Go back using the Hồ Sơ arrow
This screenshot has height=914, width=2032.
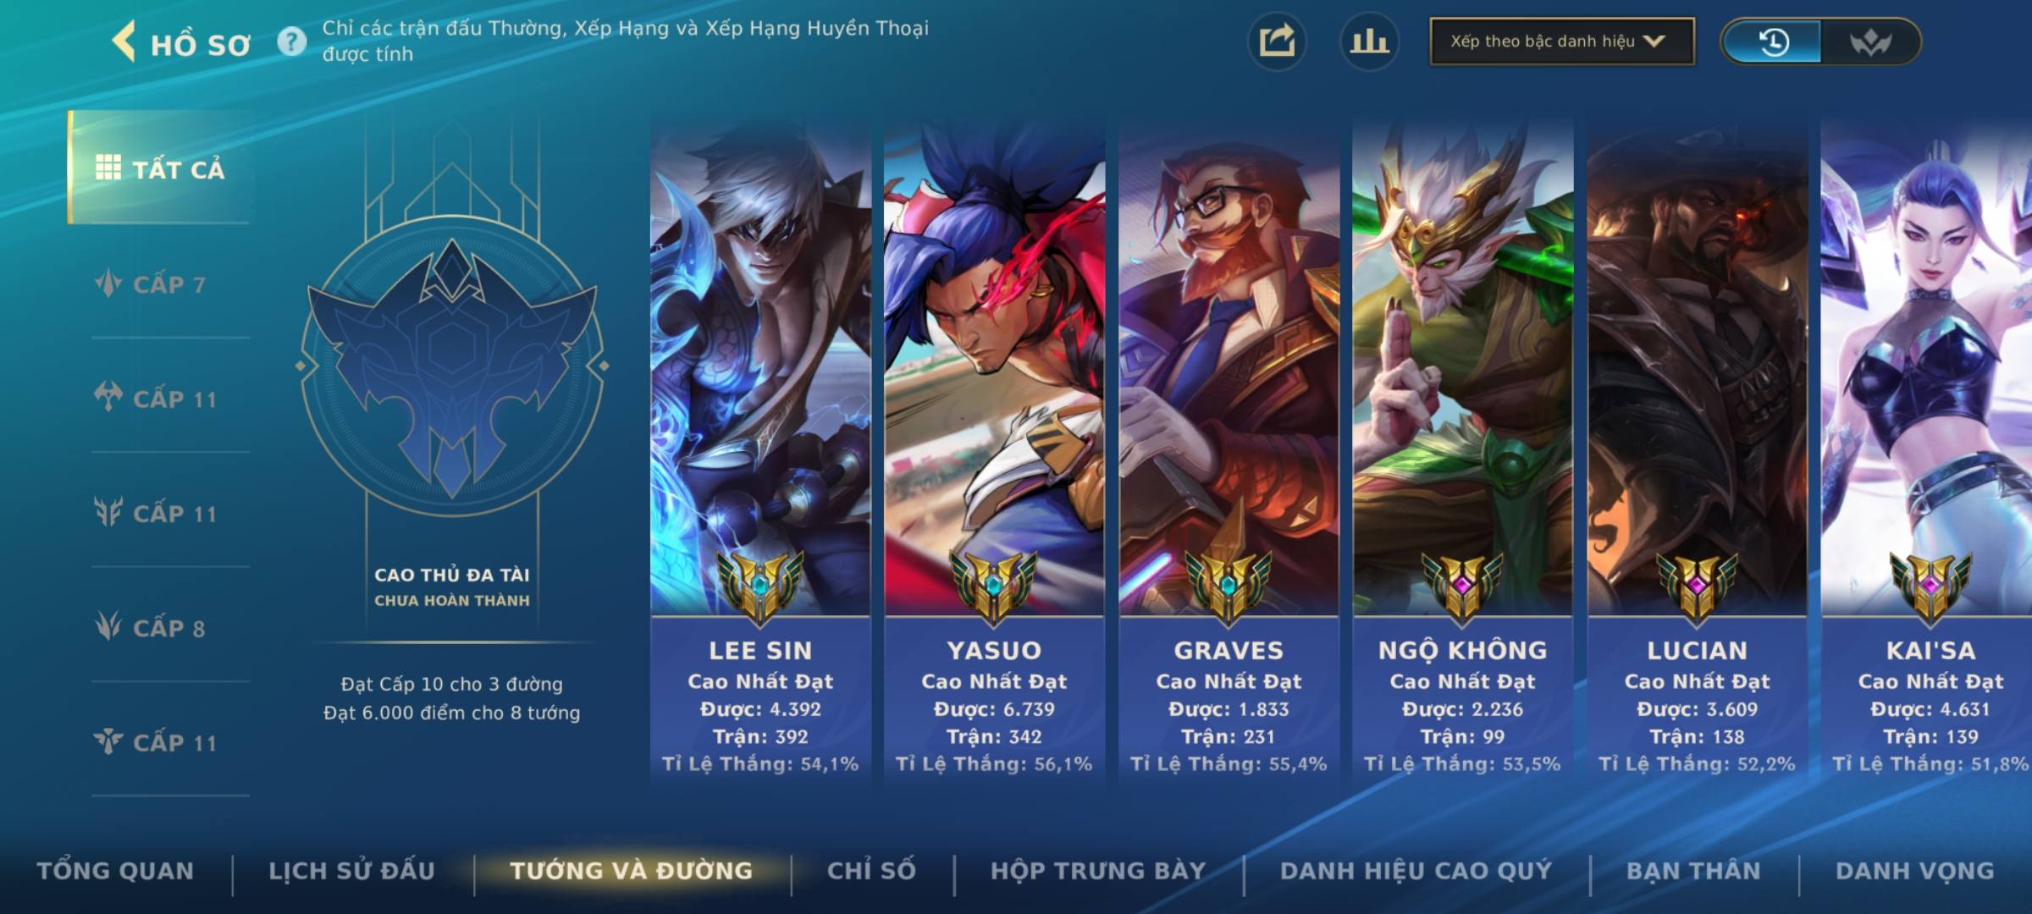(124, 42)
